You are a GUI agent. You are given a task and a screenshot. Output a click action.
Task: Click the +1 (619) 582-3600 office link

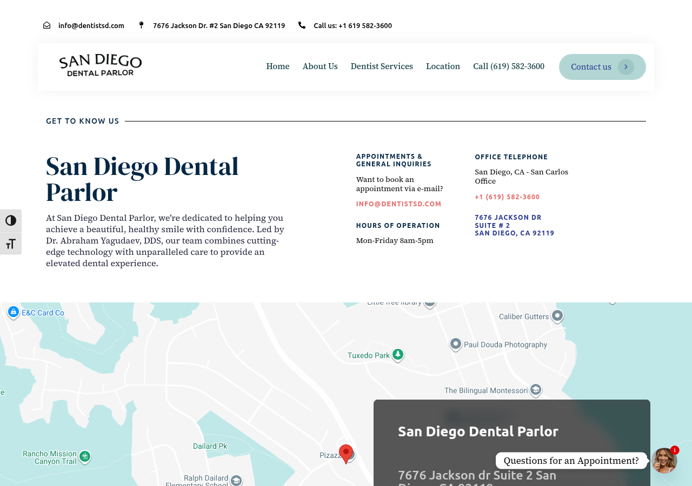(507, 197)
